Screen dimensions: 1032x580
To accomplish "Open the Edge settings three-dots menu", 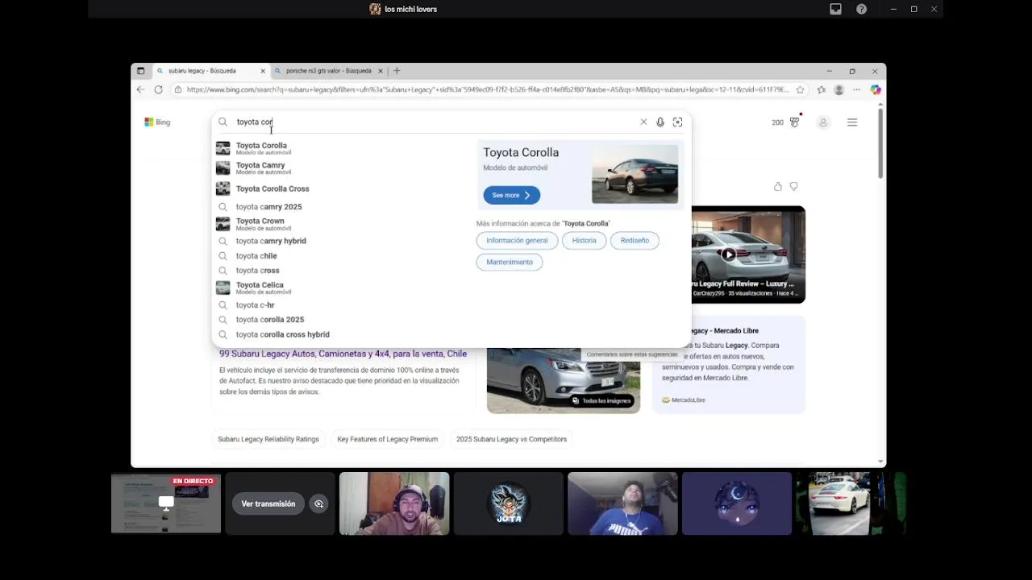I will 857,89.
